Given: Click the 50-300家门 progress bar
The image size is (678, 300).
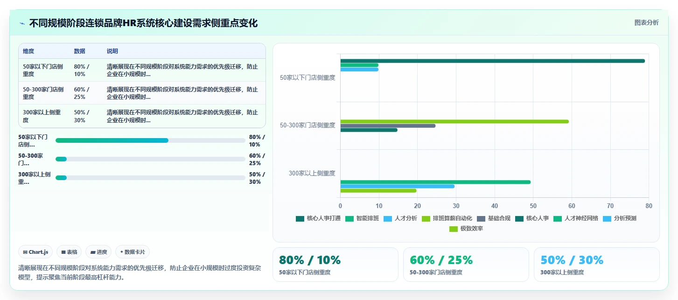Looking at the screenshot, I should click(x=150, y=159).
